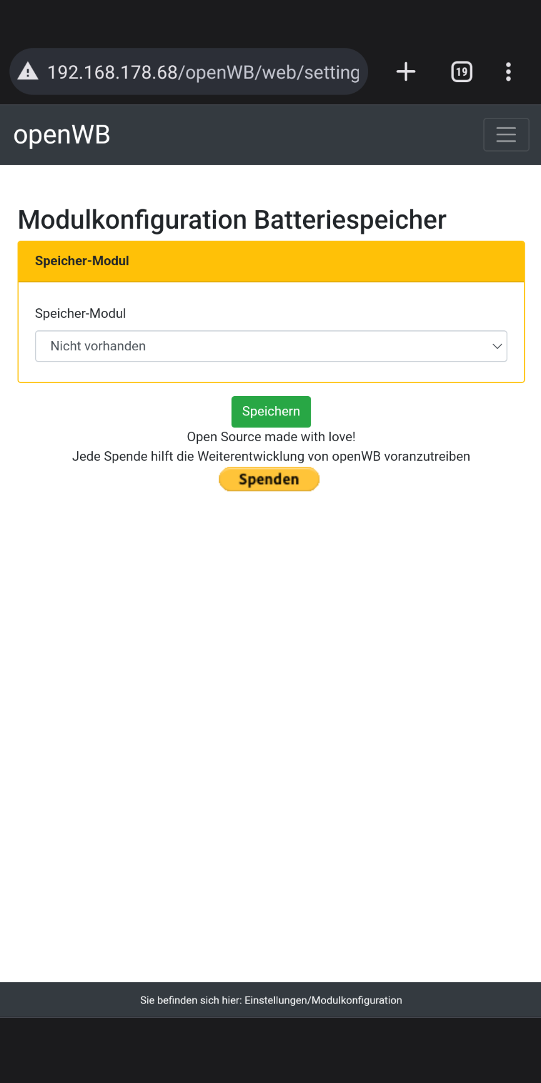Open a new browser tab

[x=406, y=71]
